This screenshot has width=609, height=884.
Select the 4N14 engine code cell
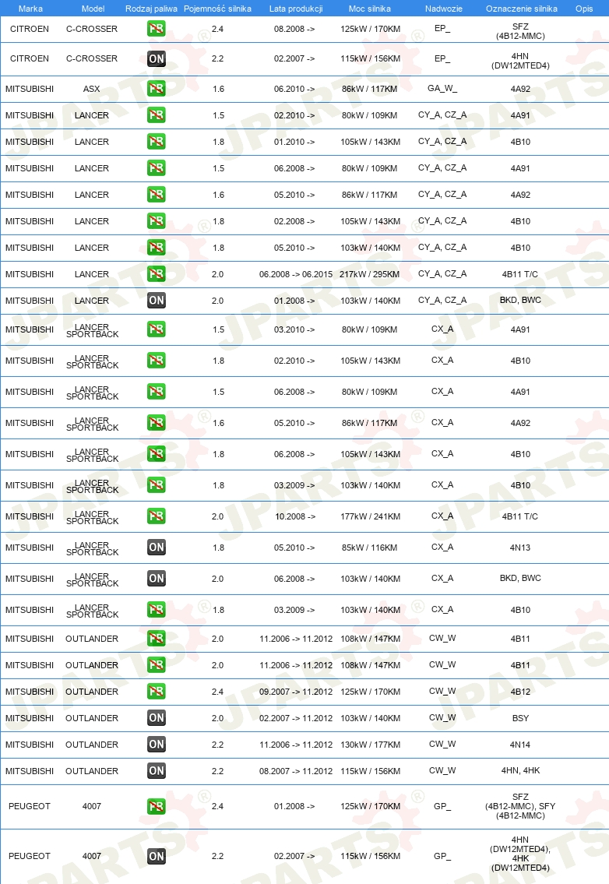tap(520, 744)
